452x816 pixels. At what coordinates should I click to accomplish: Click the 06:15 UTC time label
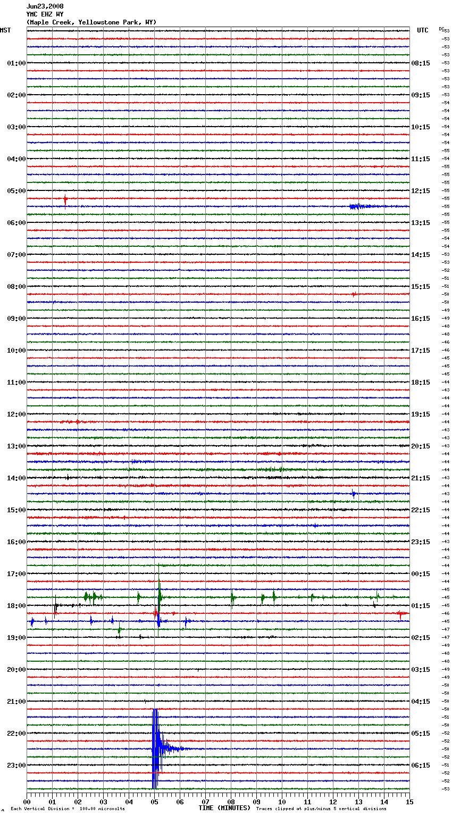421,765
